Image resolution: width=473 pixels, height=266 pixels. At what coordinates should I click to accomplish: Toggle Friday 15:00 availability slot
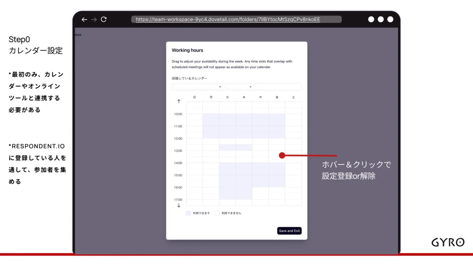coord(277,178)
